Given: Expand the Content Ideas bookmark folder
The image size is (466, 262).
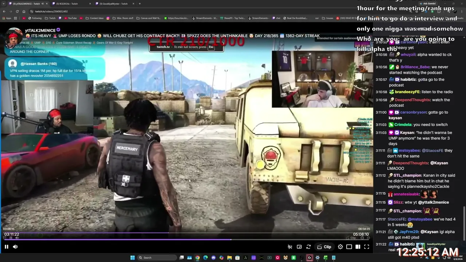Looking at the screenshot, I should (x=95, y=18).
